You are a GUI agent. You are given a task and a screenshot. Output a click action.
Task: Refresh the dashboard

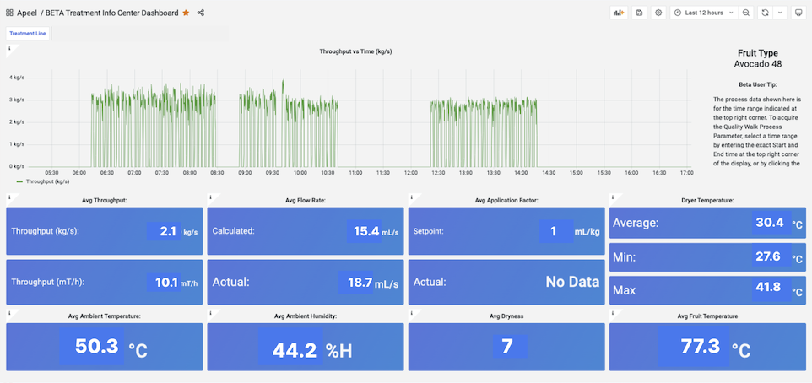(x=765, y=13)
